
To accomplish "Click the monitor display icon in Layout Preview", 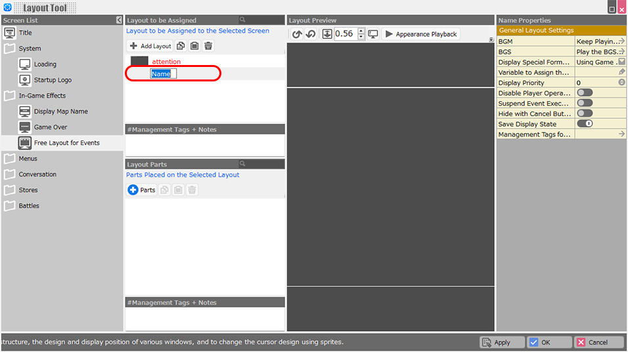I will click(x=373, y=34).
